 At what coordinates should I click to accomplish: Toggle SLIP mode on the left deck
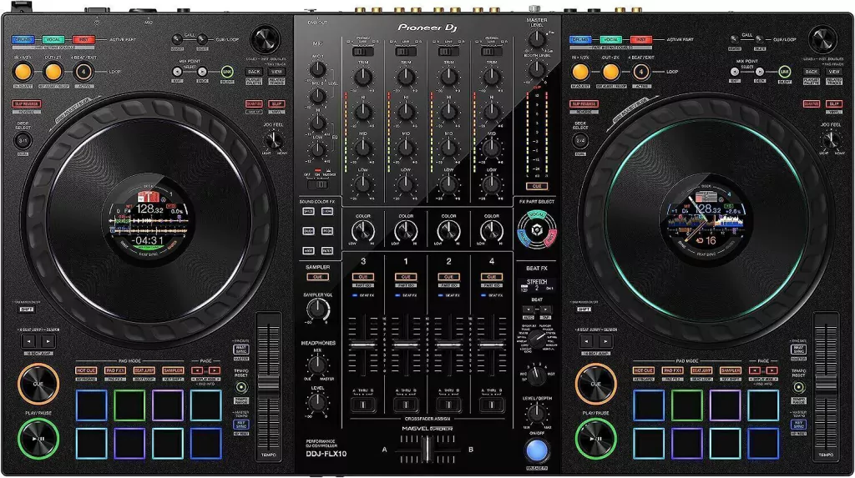277,103
